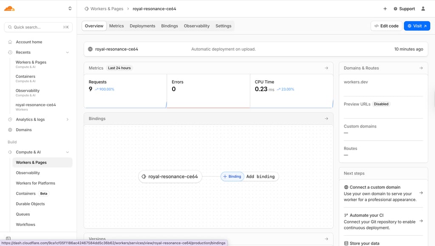Open the Versions panel arrow
435x246 pixels.
coord(326,239)
